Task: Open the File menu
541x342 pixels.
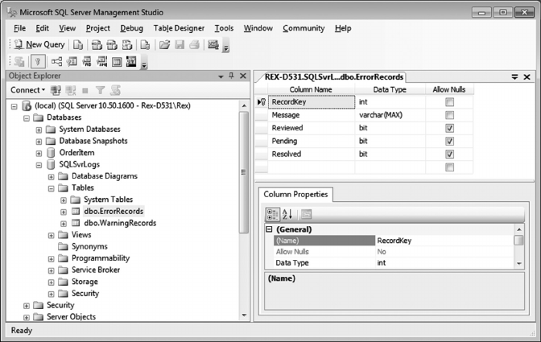Action: click(19, 28)
